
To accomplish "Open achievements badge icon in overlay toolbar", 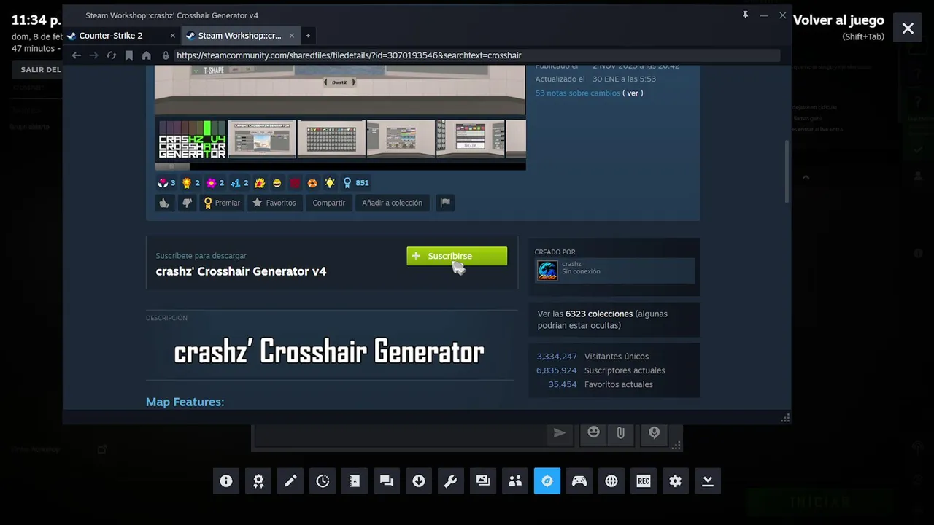I will click(258, 481).
